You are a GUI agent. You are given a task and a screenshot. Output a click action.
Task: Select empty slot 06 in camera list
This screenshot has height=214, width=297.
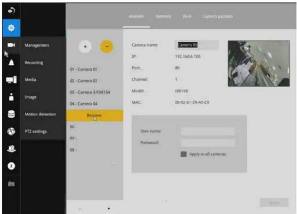pos(95,127)
